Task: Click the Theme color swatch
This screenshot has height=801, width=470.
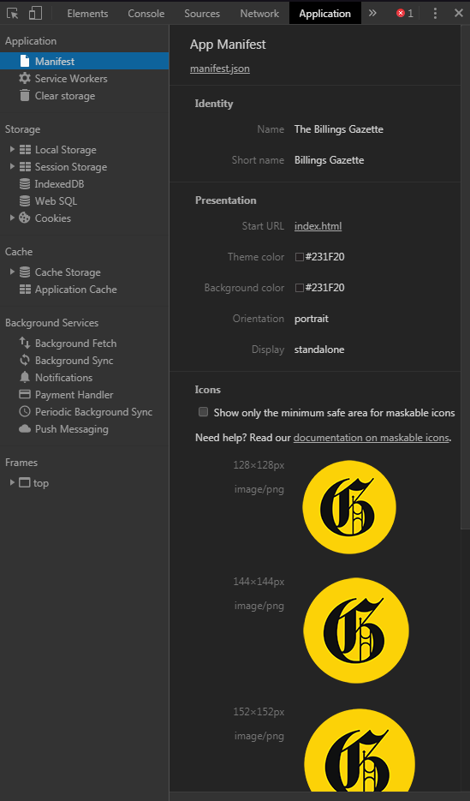Action: click(x=300, y=257)
